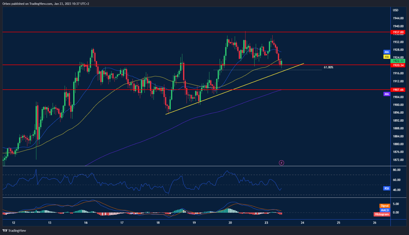This screenshot has width=409, height=235.
Task: Click the 80.00 level on RSI scale
Action: tap(397, 170)
